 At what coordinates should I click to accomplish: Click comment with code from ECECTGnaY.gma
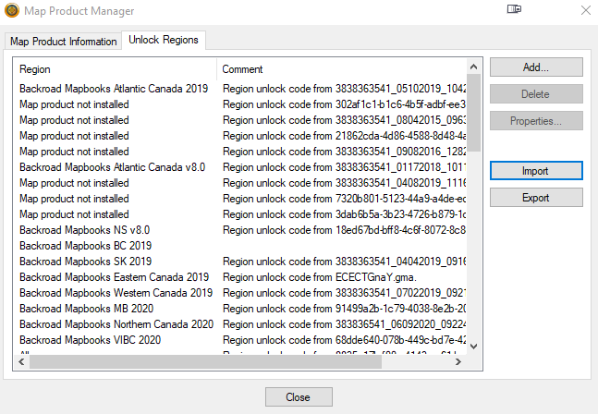[320, 277]
